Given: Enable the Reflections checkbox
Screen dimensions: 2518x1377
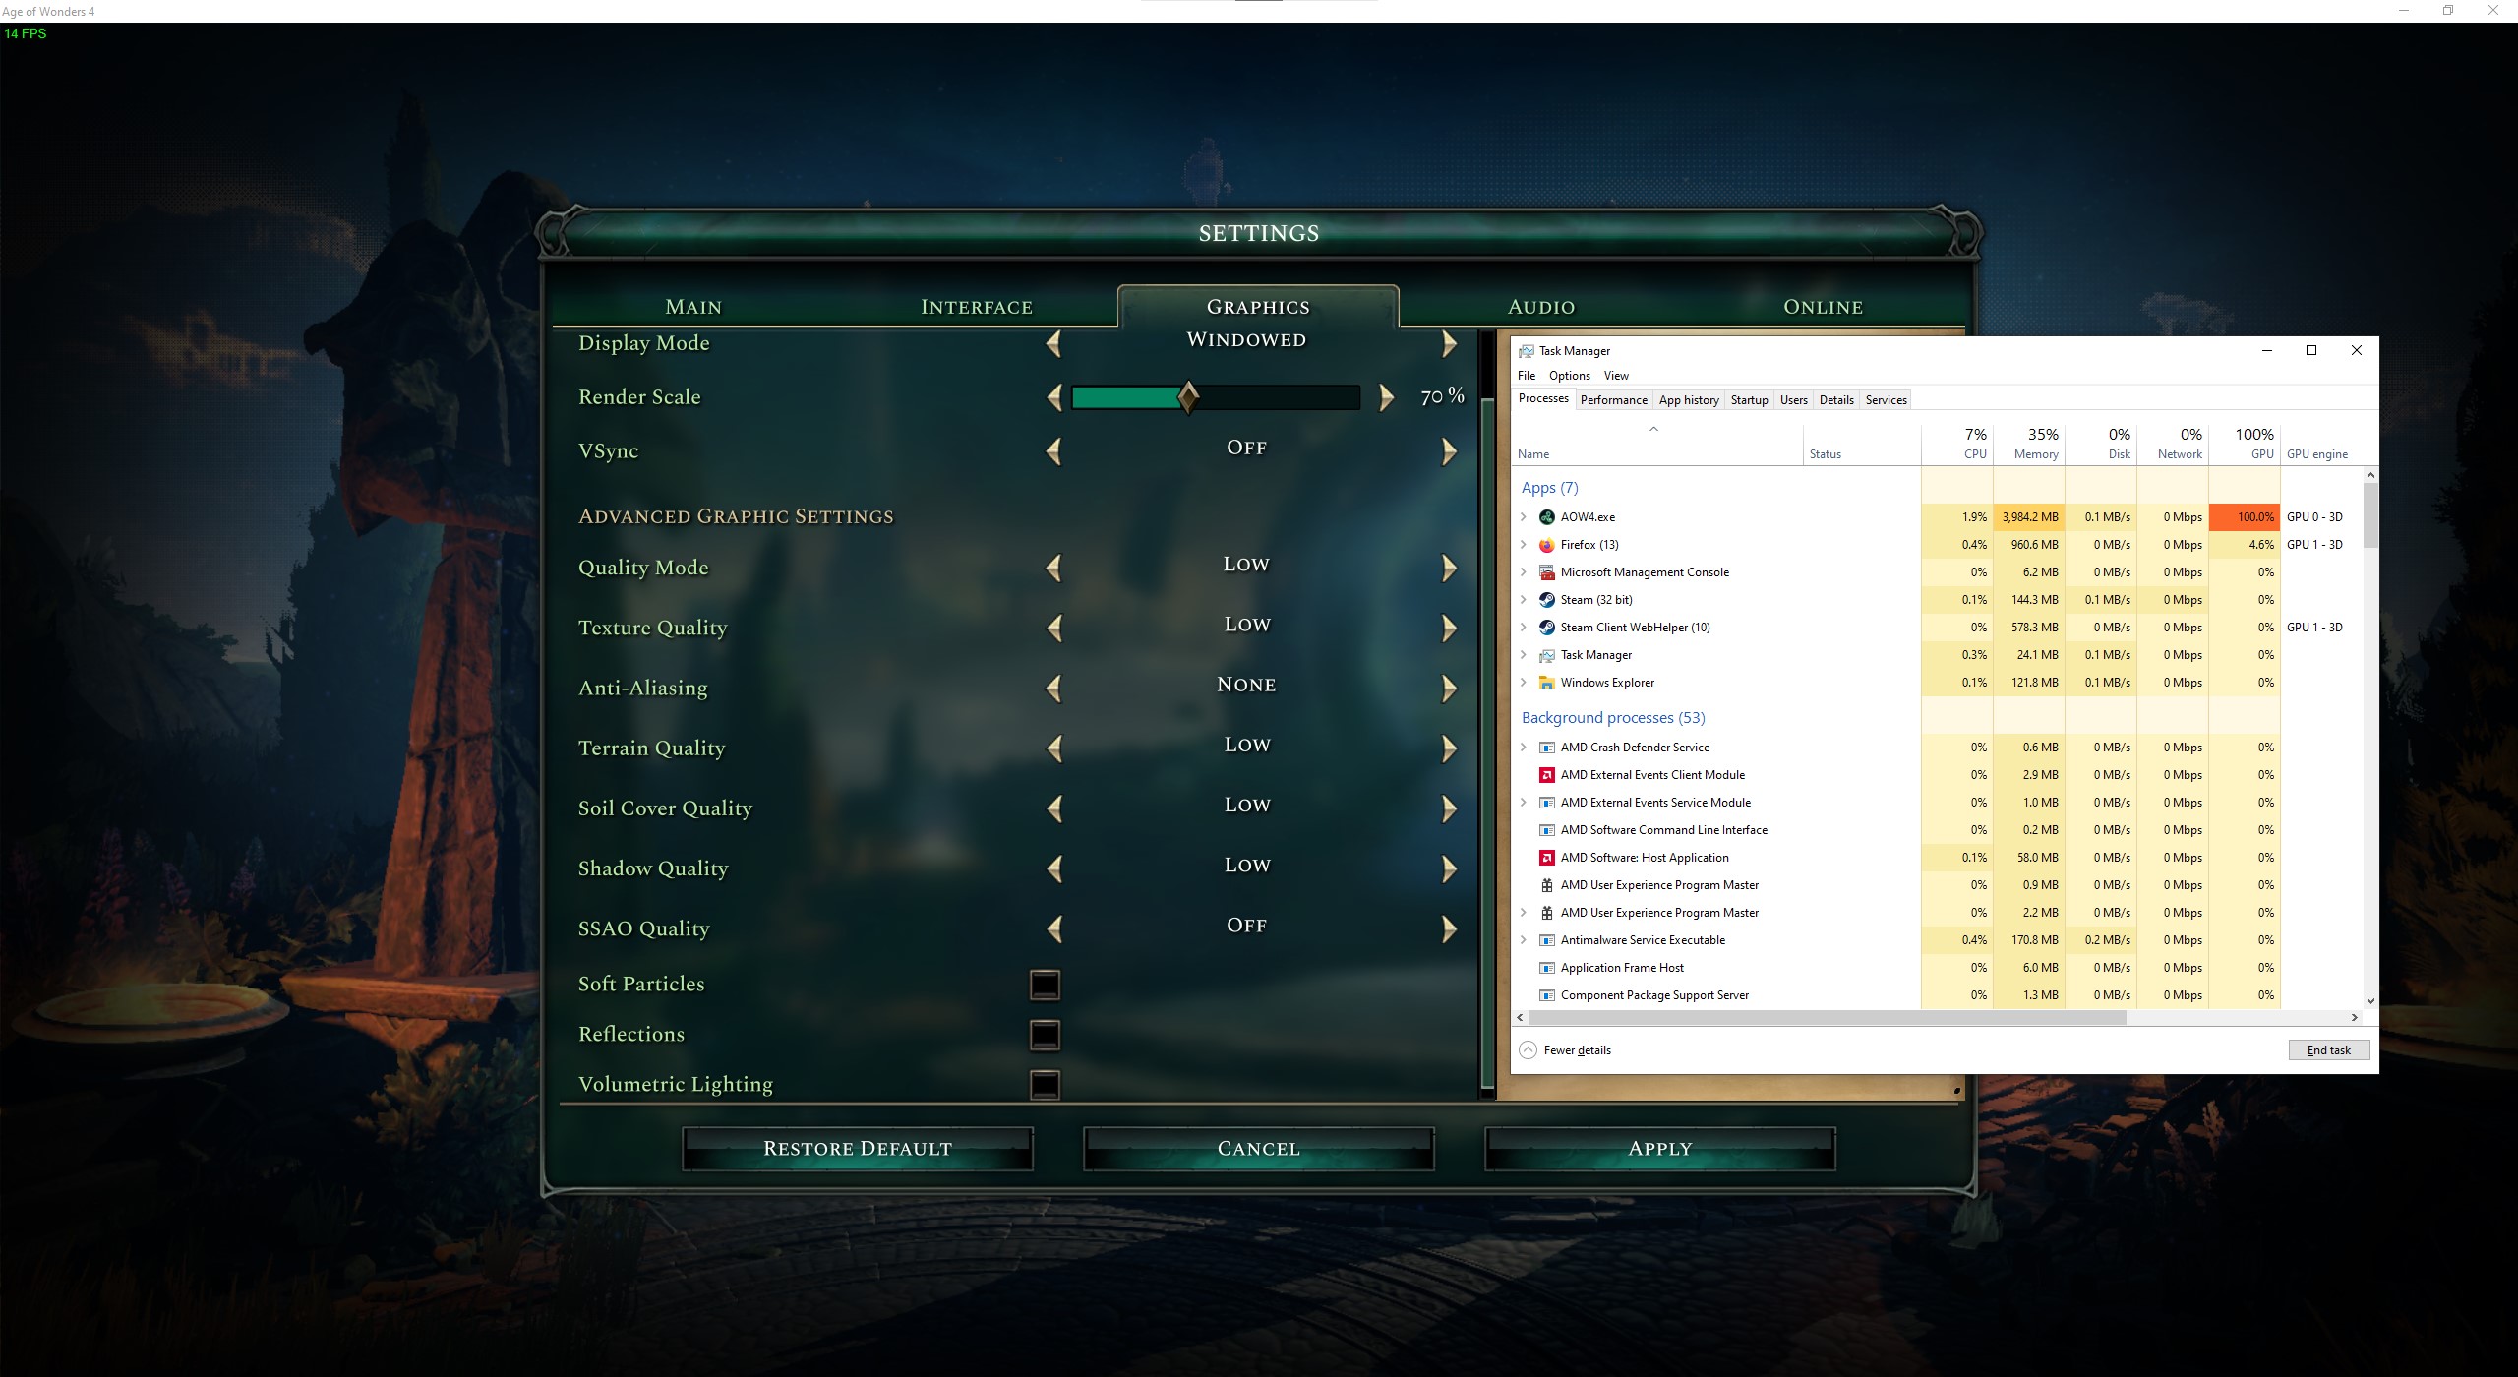Looking at the screenshot, I should (1045, 1035).
